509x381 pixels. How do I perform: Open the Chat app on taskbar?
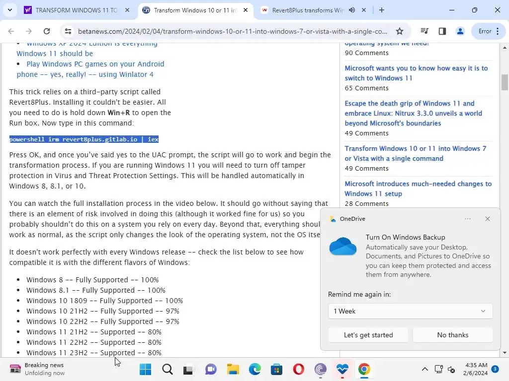[x=211, y=369]
